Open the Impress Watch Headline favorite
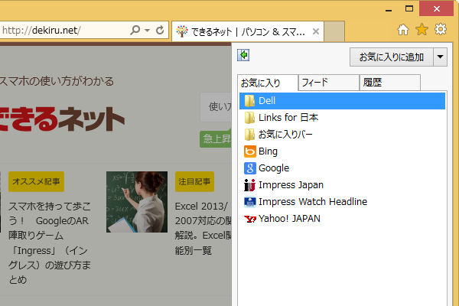This screenshot has height=306, width=459. (x=342, y=202)
